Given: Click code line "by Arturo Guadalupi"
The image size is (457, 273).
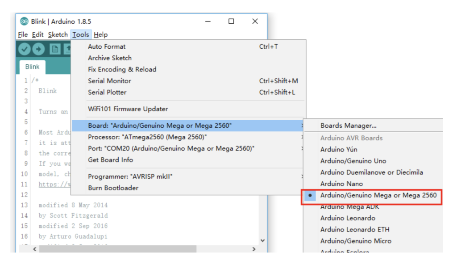Looking at the screenshot, I should 73,236.
